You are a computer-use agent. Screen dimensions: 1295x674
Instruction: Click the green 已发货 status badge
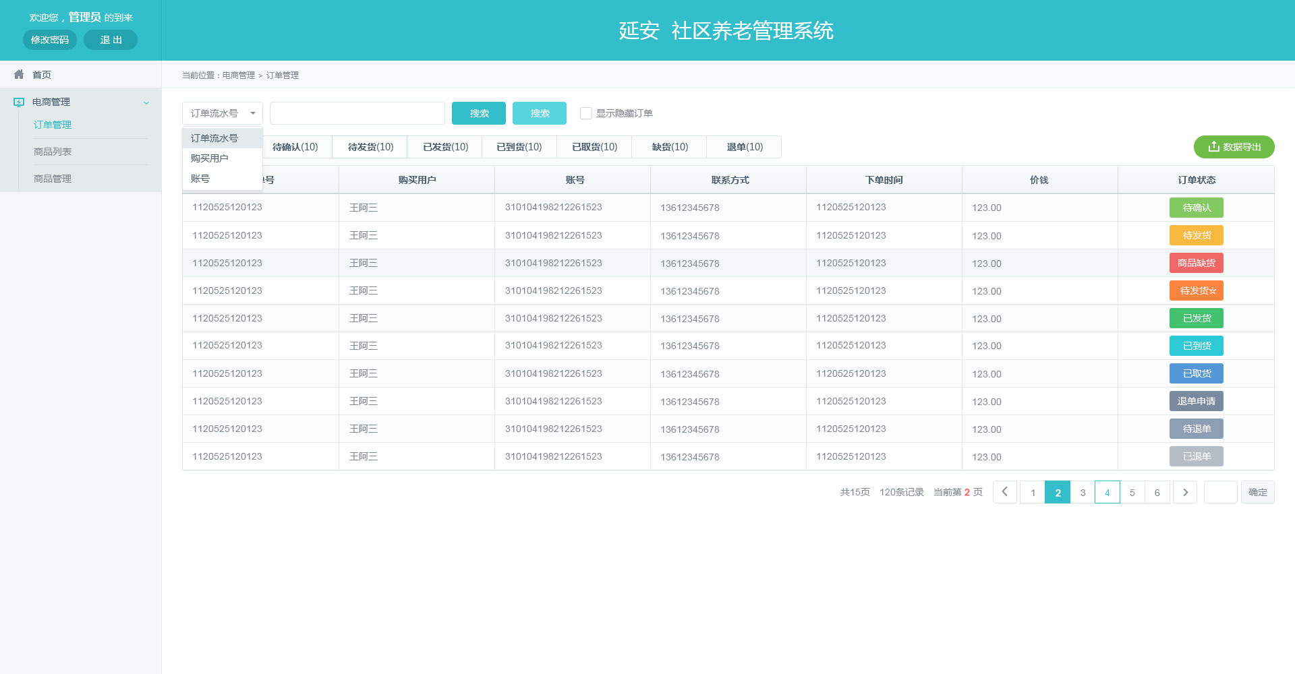[1197, 318]
